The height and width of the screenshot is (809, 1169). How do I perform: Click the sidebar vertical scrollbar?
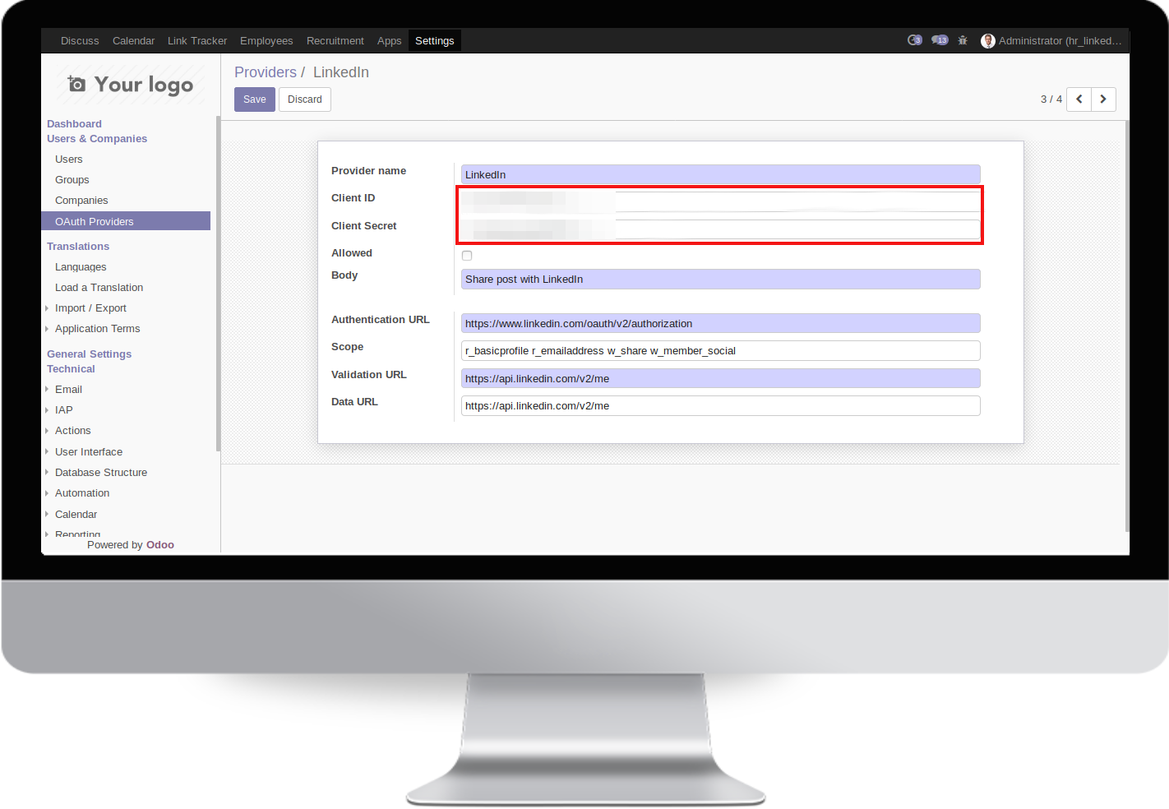click(x=218, y=284)
